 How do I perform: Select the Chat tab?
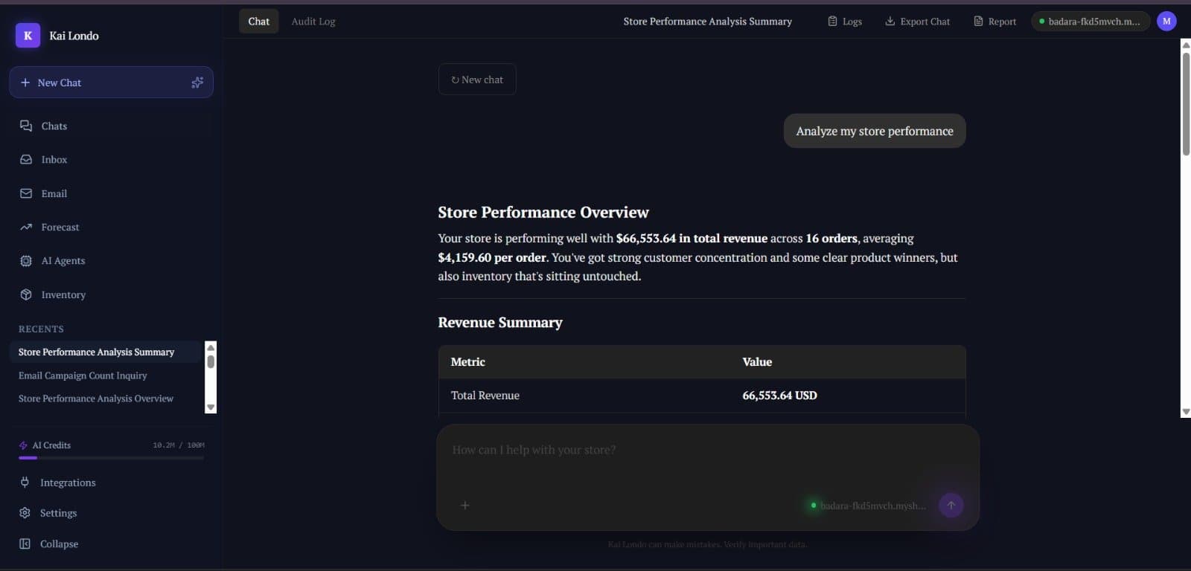point(259,22)
